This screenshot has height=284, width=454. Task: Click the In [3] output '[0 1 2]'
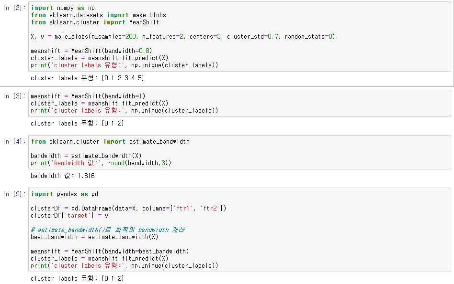tap(113, 123)
